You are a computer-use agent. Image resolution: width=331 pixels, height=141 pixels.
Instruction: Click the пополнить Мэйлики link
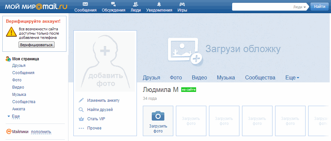coord(41,132)
